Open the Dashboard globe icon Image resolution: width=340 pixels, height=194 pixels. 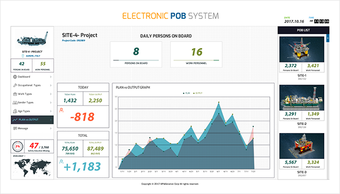click(x=15, y=77)
